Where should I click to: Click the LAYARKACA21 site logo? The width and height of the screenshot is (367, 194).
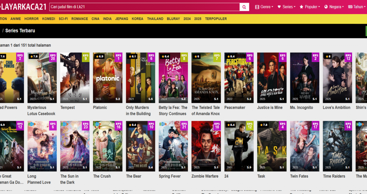[23, 7]
